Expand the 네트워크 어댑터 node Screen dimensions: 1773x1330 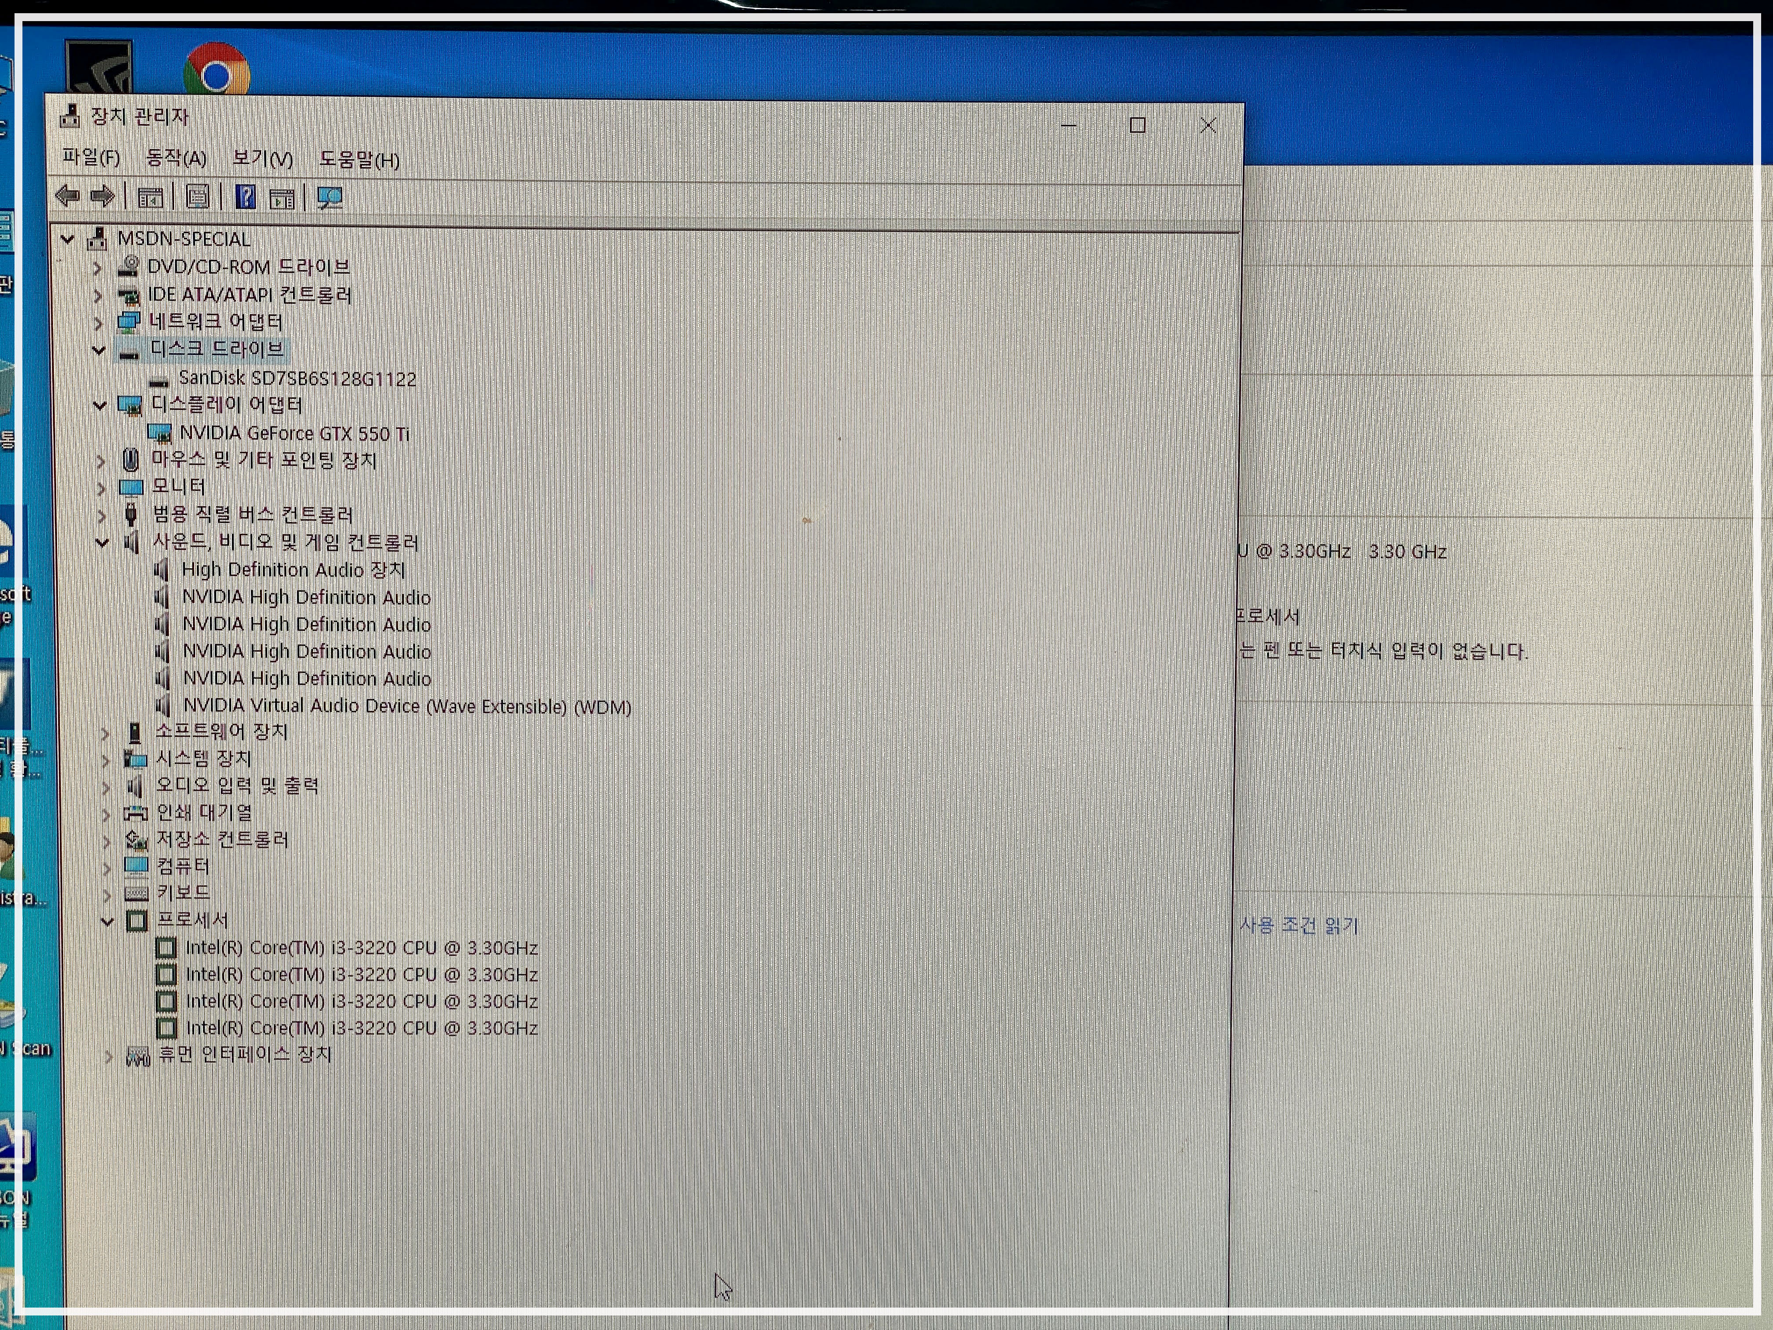[98, 323]
